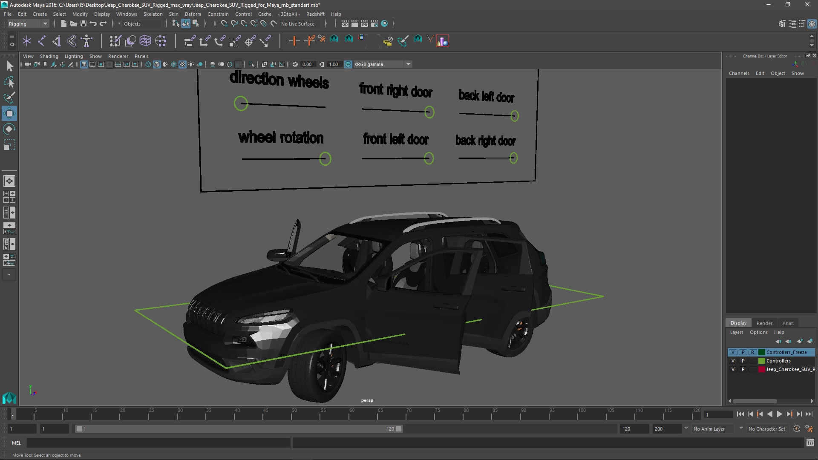The width and height of the screenshot is (818, 460).
Task: Select the Rotate tool
Action: 9,129
